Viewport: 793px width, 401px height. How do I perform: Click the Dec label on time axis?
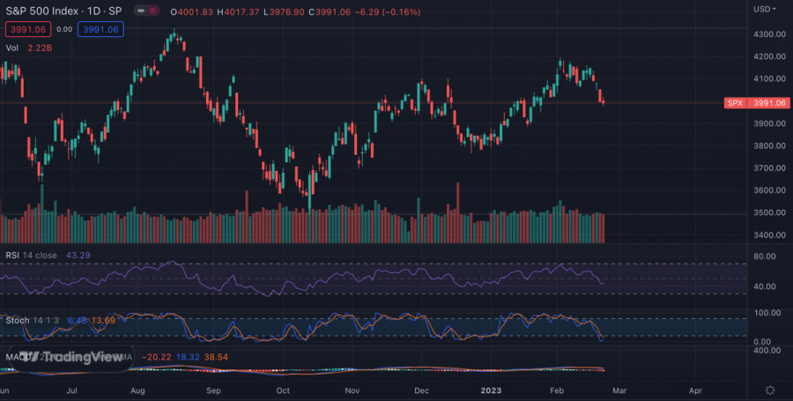(421, 390)
